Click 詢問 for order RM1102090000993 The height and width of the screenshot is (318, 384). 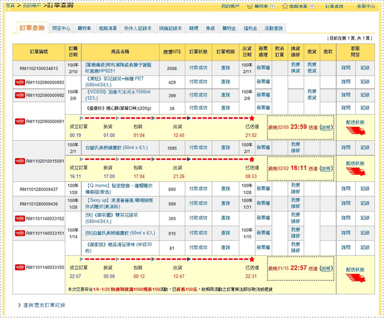346,81
